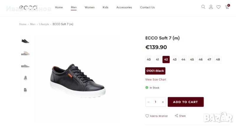Decrease quantity with minus button
Screen dimensions: 236x126
[x=148, y=102]
